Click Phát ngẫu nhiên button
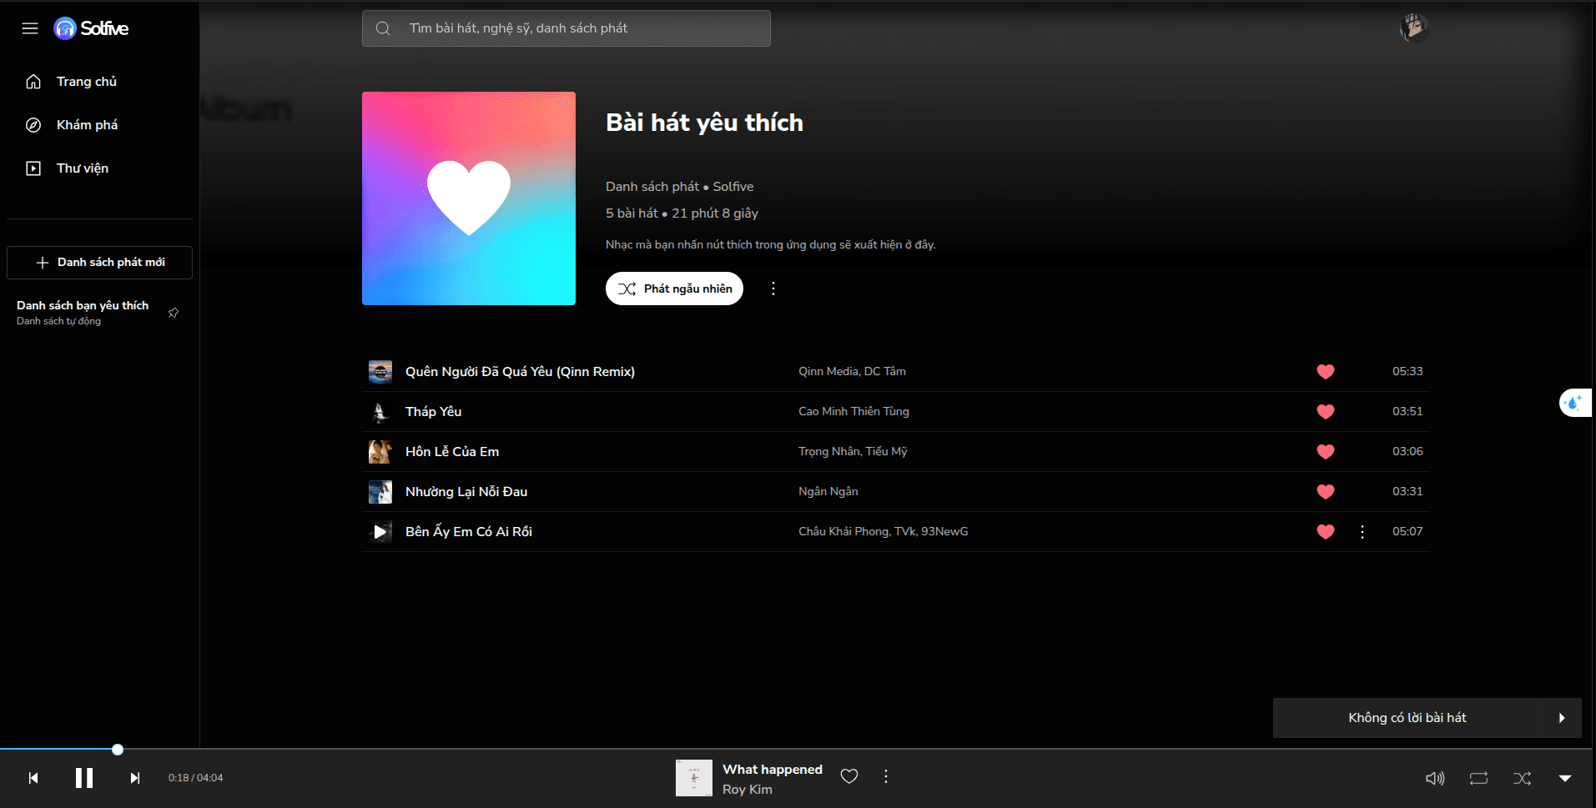Viewport: 1596px width, 808px height. tap(674, 289)
